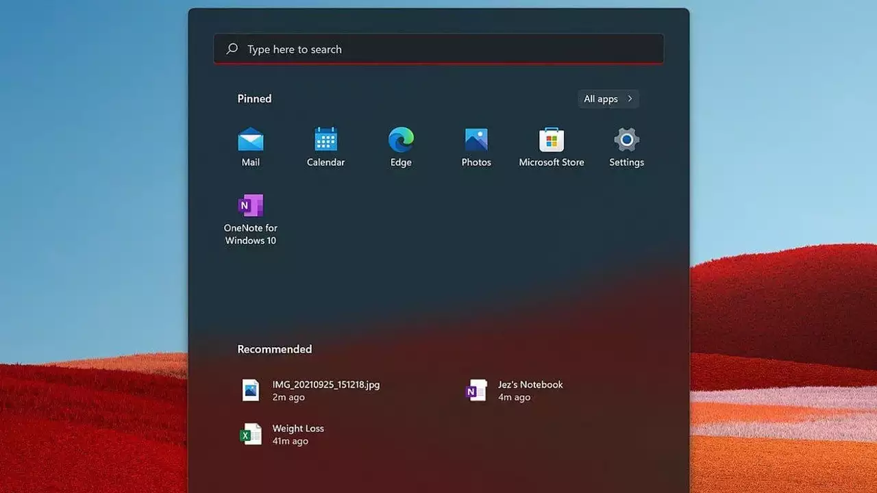
Task: Click the image file icon for IMG_20210925_151218.jpg
Action: (x=251, y=390)
